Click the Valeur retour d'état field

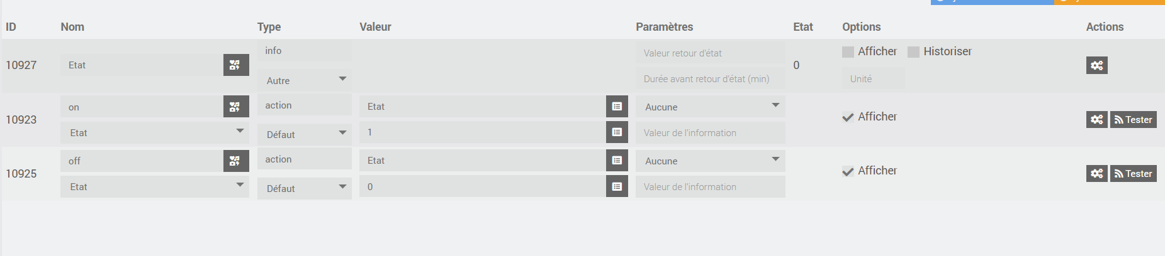pyautogui.click(x=710, y=53)
